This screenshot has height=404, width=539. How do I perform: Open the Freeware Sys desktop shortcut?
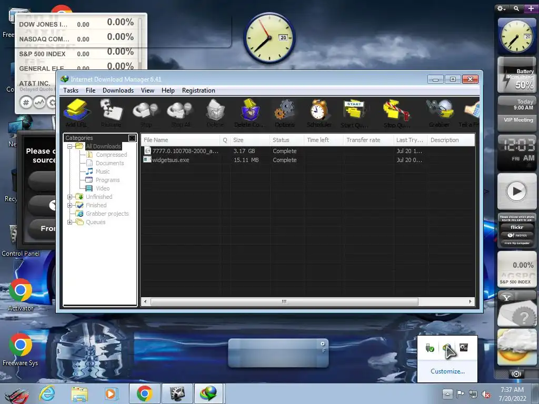(x=21, y=349)
